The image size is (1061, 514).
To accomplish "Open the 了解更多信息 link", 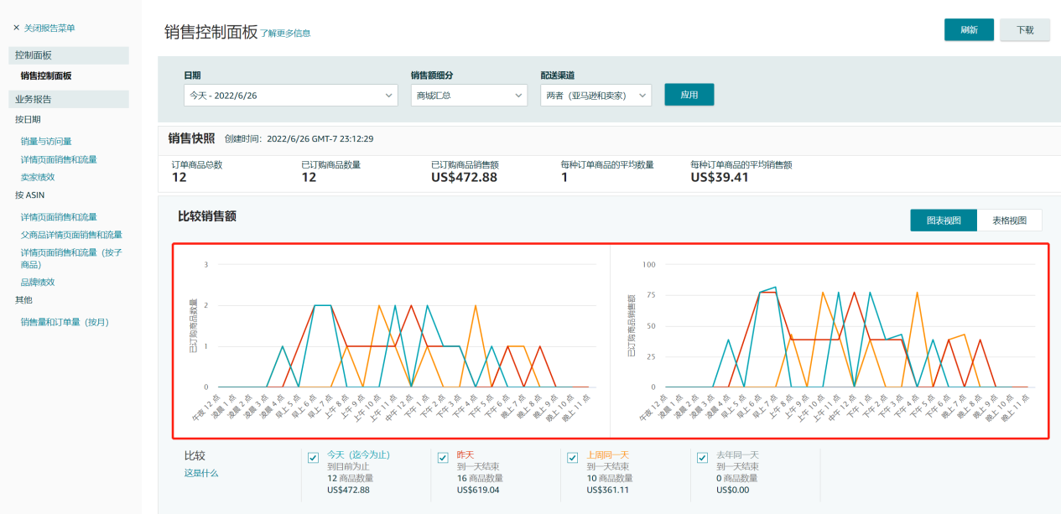I will (x=285, y=34).
